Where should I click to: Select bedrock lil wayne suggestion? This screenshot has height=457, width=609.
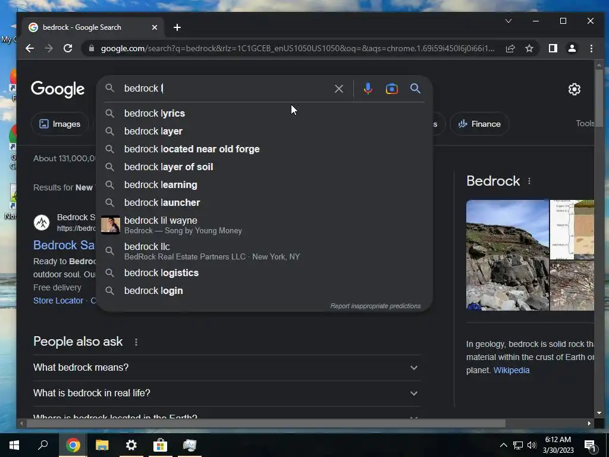pyautogui.click(x=264, y=225)
